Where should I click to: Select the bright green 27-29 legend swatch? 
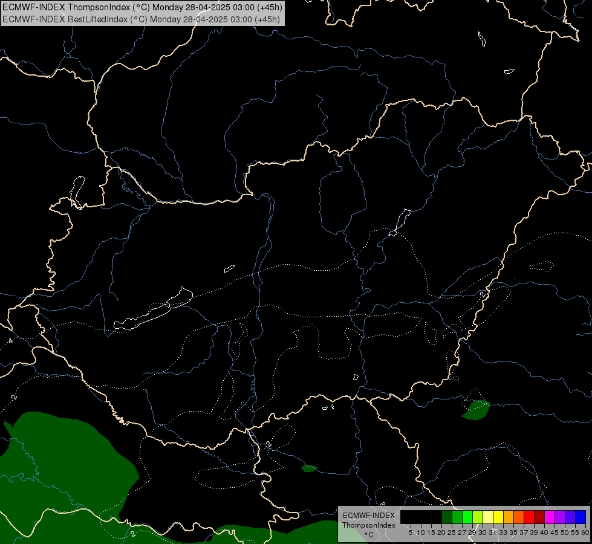[x=467, y=517]
